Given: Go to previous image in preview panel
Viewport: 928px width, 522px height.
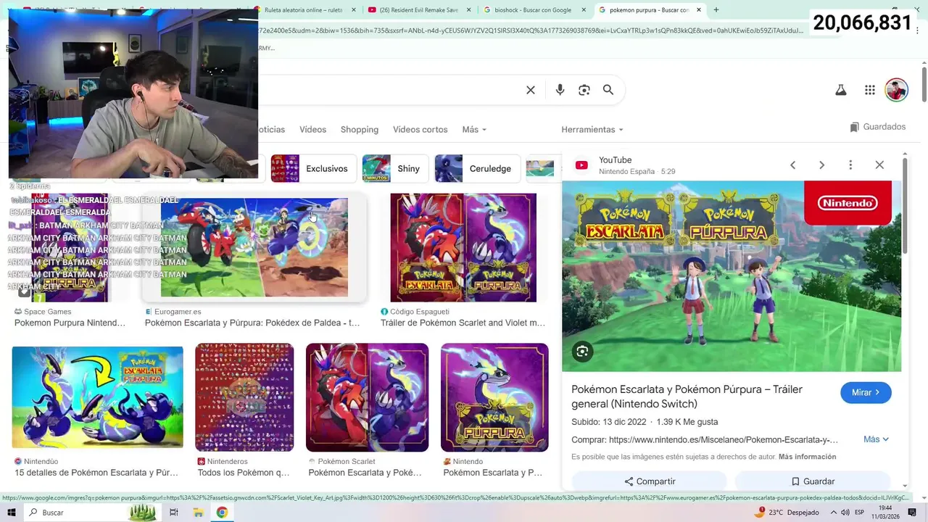Looking at the screenshot, I should point(793,165).
